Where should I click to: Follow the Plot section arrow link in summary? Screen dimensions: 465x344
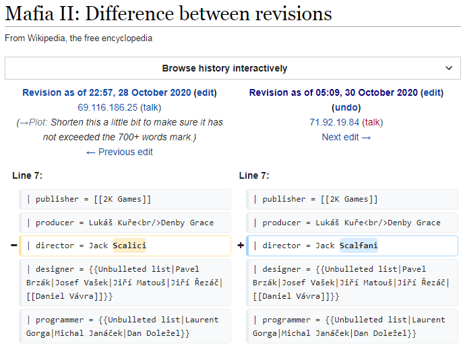tap(33, 122)
